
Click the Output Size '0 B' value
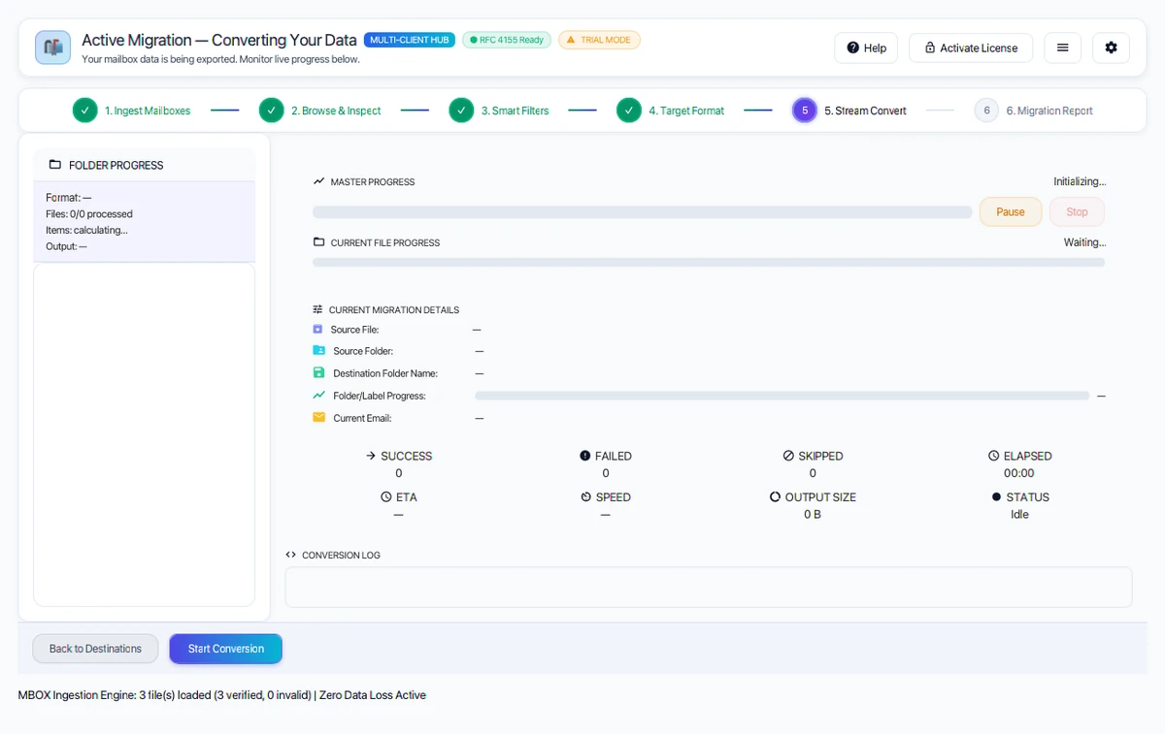(813, 514)
